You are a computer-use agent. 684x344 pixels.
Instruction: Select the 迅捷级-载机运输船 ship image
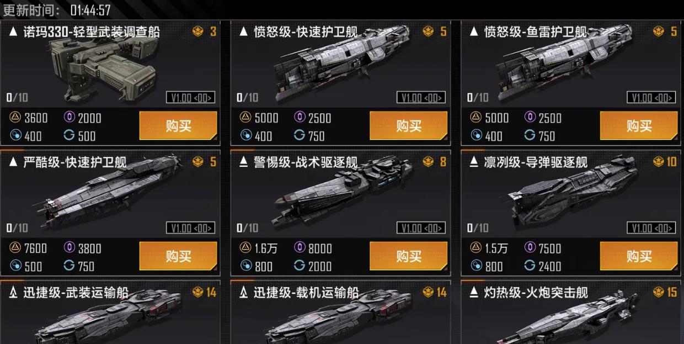[x=336, y=320]
